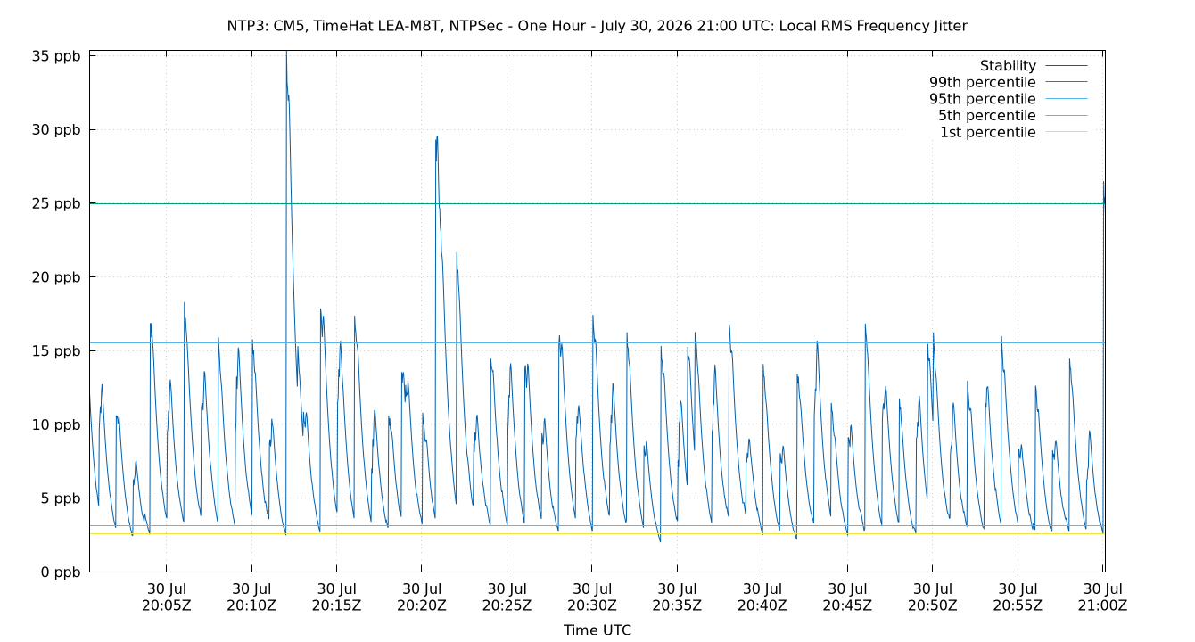Click the 'Time UTC' axis title

click(597, 630)
